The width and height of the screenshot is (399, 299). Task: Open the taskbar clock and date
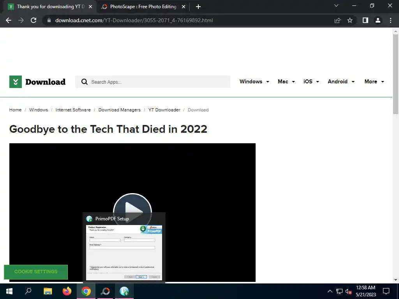point(365,291)
